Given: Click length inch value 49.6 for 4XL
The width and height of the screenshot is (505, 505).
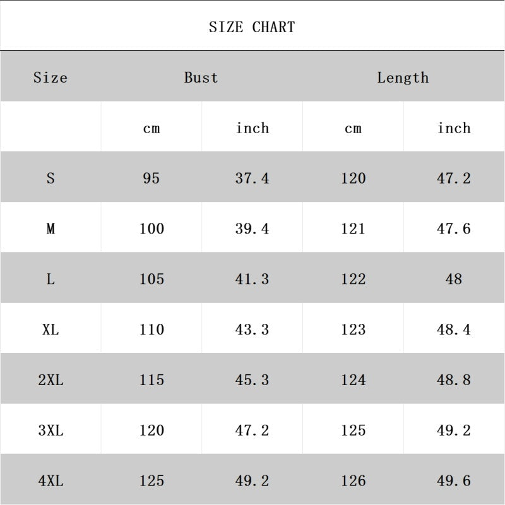Looking at the screenshot, I should tap(454, 481).
